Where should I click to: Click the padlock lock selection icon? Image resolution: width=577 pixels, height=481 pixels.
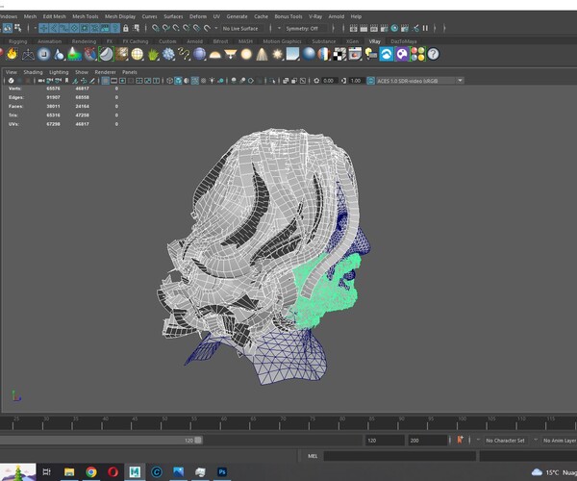(x=125, y=28)
